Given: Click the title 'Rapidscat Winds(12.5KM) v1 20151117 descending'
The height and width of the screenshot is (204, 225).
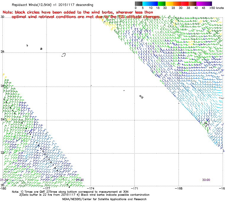Looking at the screenshot, I should point(52,5).
